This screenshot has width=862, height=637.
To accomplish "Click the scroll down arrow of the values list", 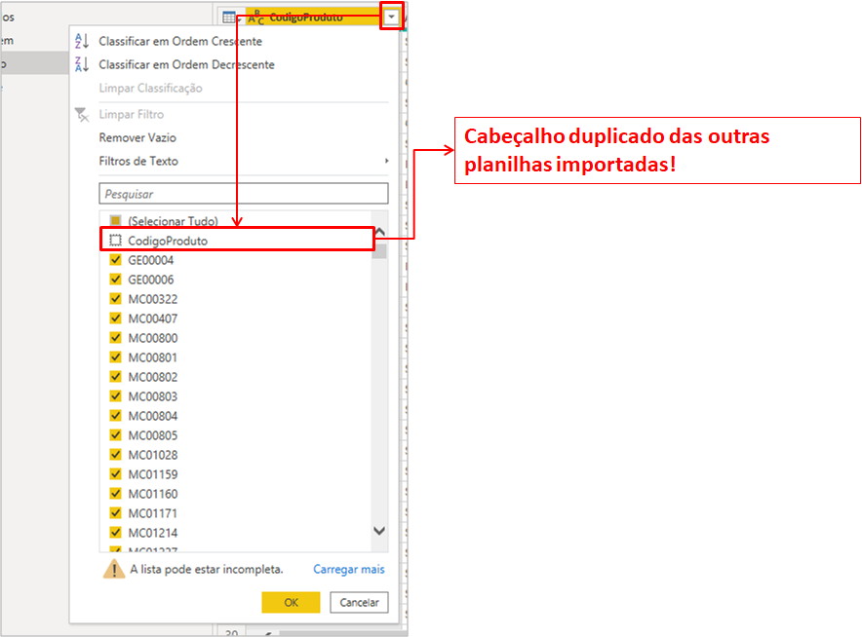I will tap(379, 531).
